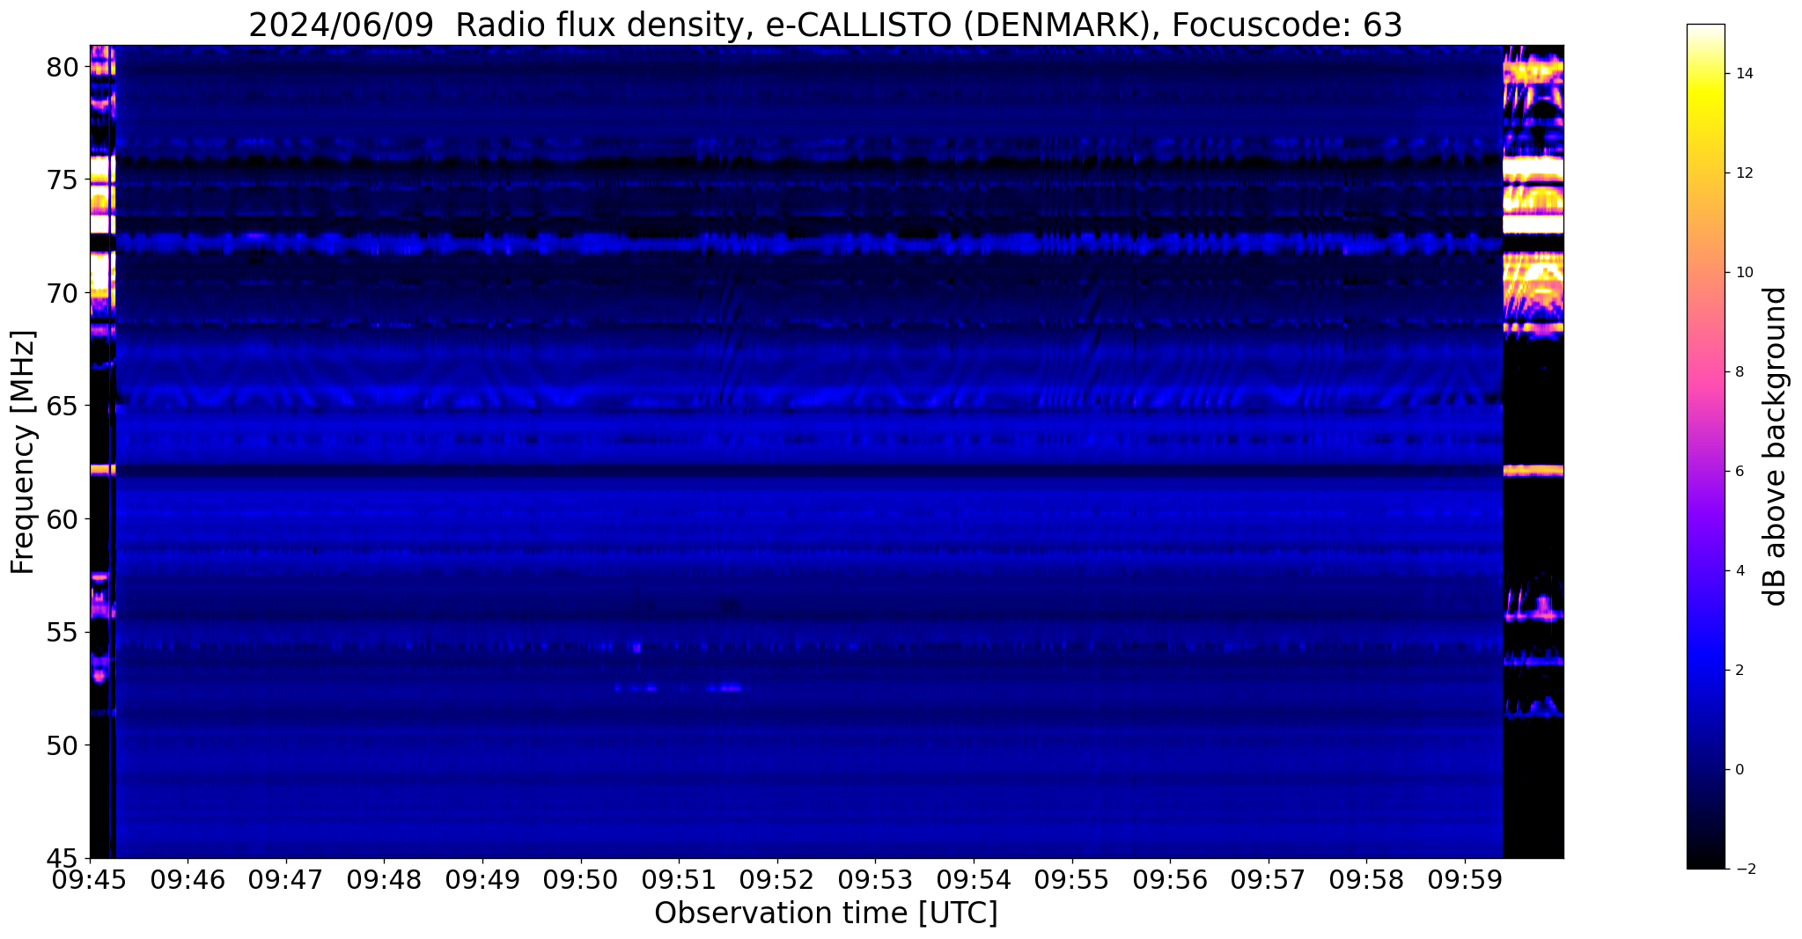Click the 50 MHz frequency tick label

63,745
